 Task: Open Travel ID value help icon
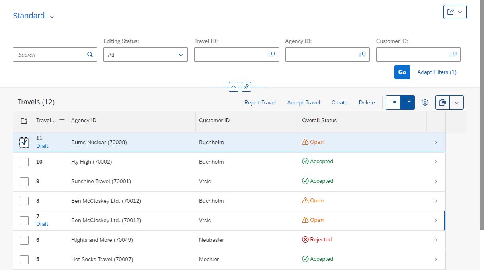tap(271, 55)
